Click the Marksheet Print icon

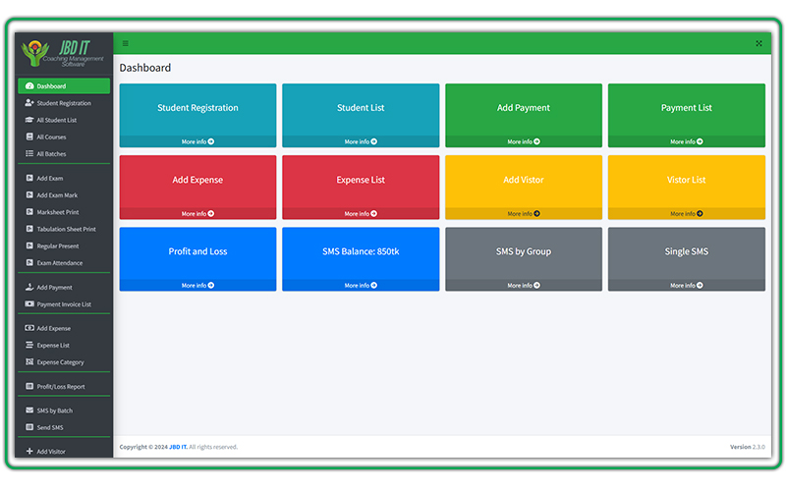pyautogui.click(x=29, y=212)
